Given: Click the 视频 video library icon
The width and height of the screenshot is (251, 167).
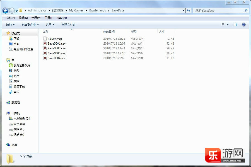Looking at the screenshot, I should [x=11, y=71].
